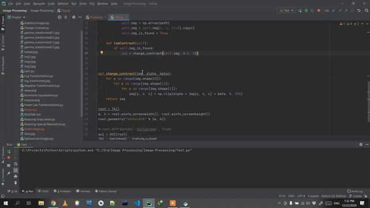Open the Event Log
The width and height of the screenshot is (370, 208).
355,191
